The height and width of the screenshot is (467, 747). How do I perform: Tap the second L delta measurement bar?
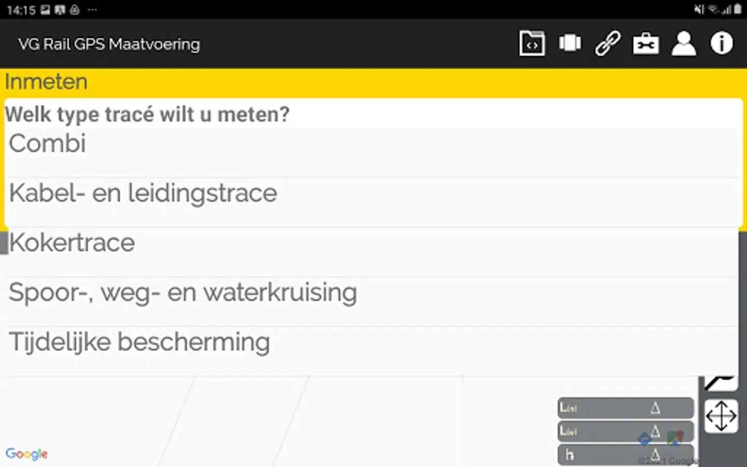coord(602,431)
